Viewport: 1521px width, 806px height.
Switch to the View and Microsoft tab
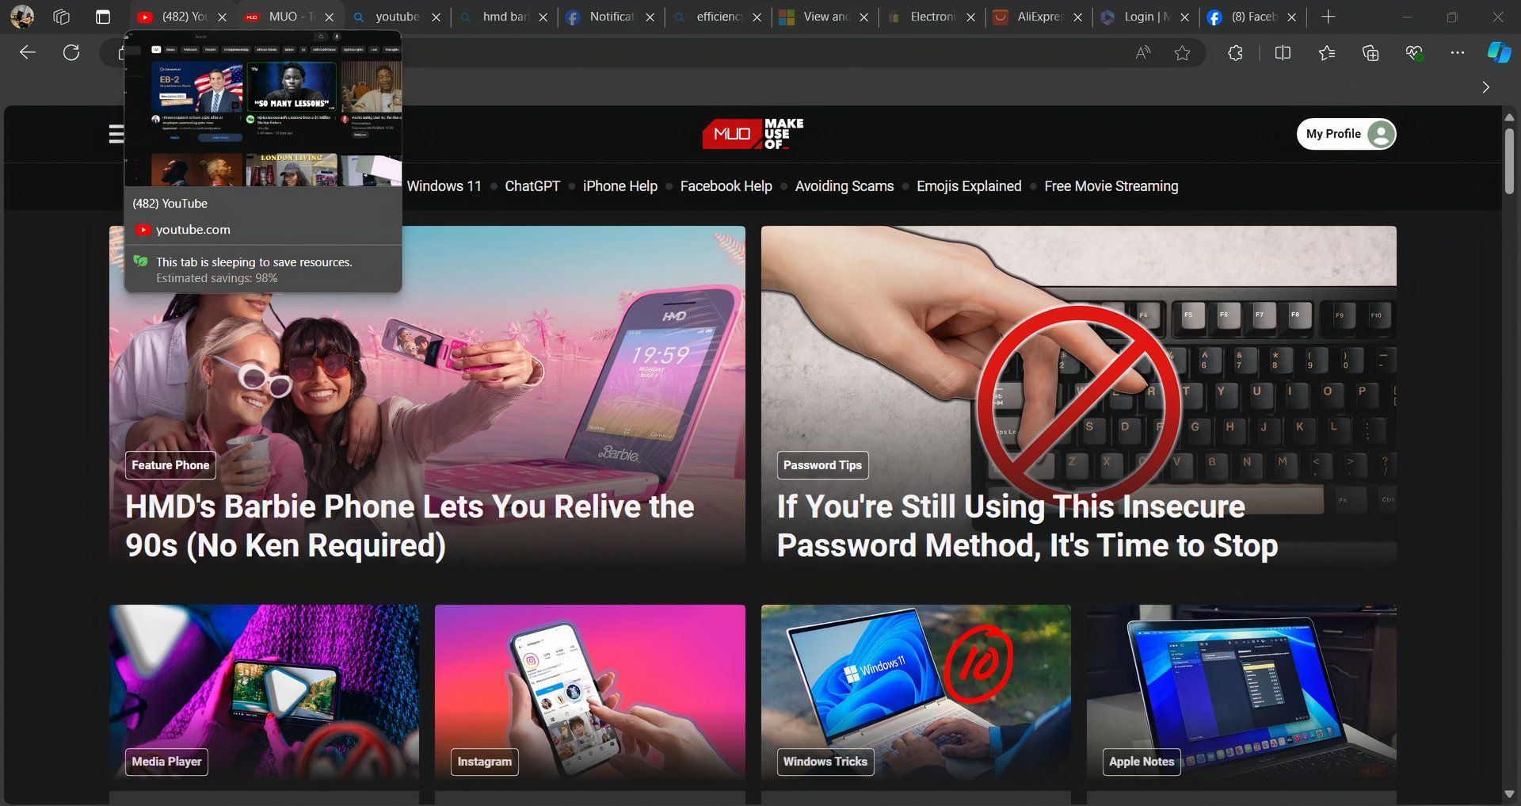[824, 17]
